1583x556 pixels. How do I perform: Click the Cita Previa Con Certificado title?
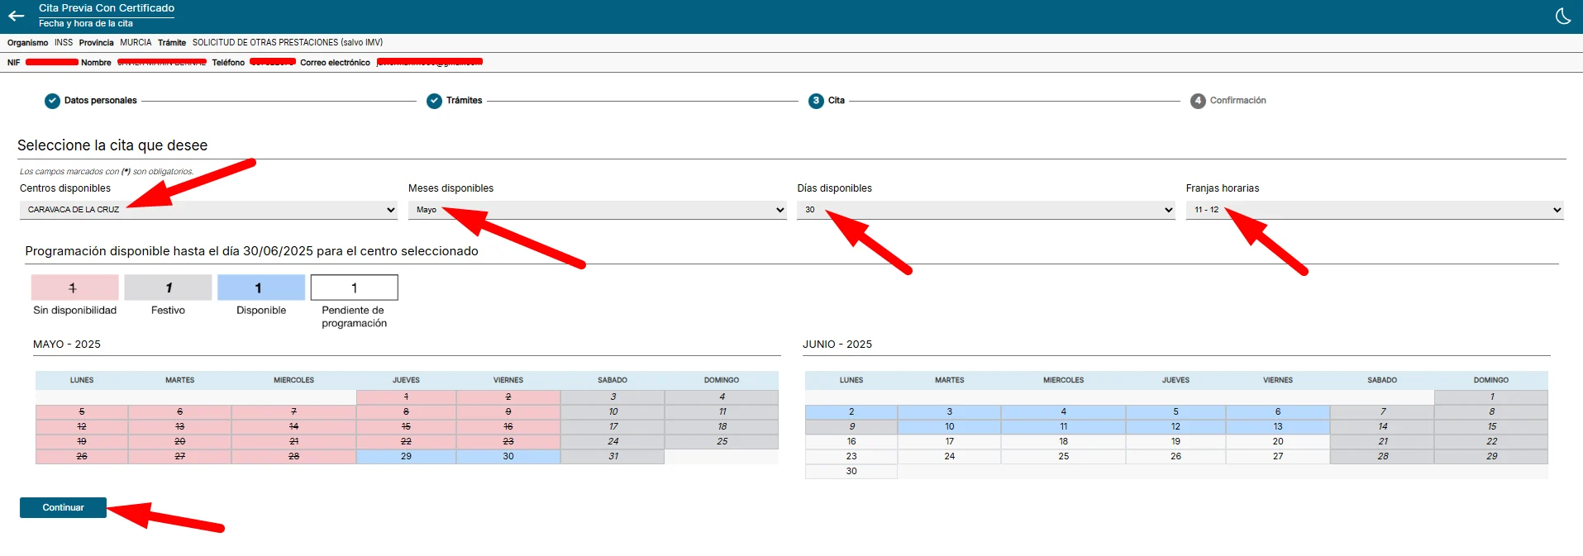pos(107,8)
